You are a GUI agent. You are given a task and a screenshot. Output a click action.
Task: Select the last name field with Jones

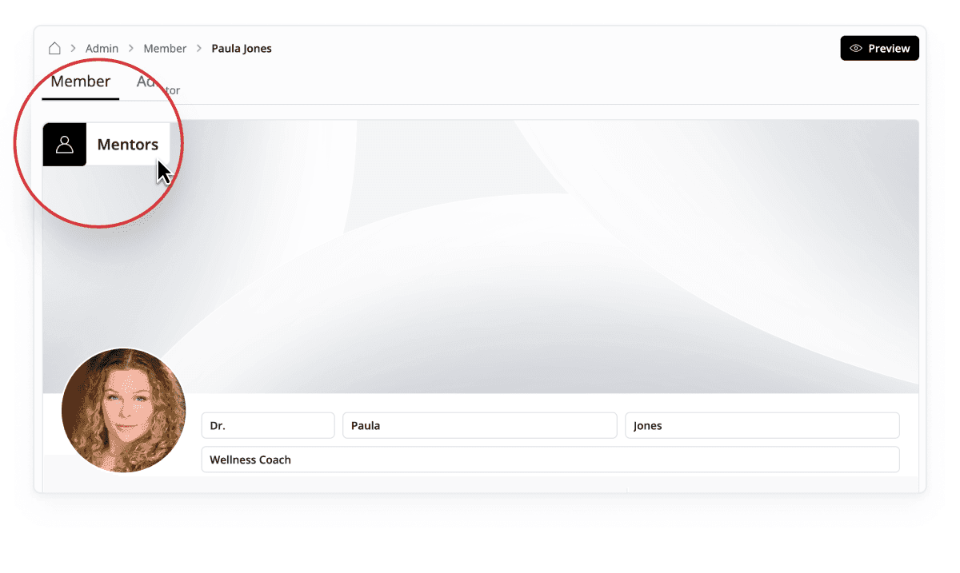[762, 426]
